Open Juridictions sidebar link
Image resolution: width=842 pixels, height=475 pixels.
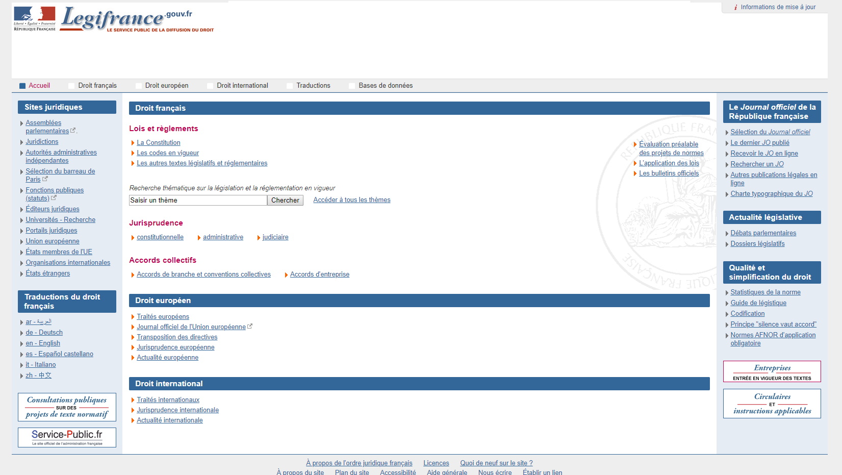click(x=42, y=142)
